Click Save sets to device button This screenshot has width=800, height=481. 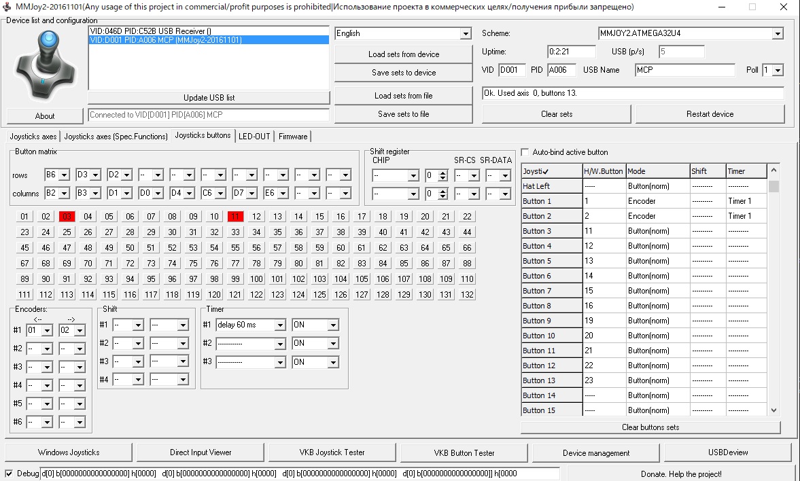tap(403, 73)
